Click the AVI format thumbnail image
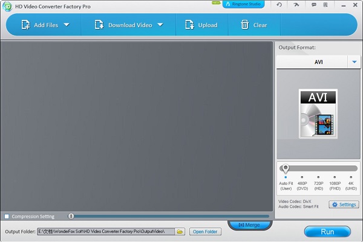The height and width of the screenshot is (242, 363). pos(318,114)
